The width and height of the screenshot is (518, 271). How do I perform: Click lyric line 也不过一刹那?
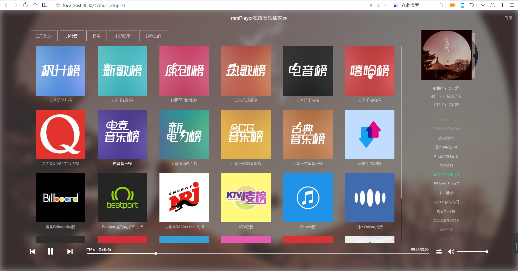point(446,211)
